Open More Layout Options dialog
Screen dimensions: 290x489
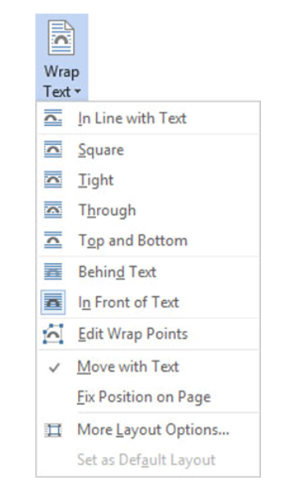coord(153,430)
